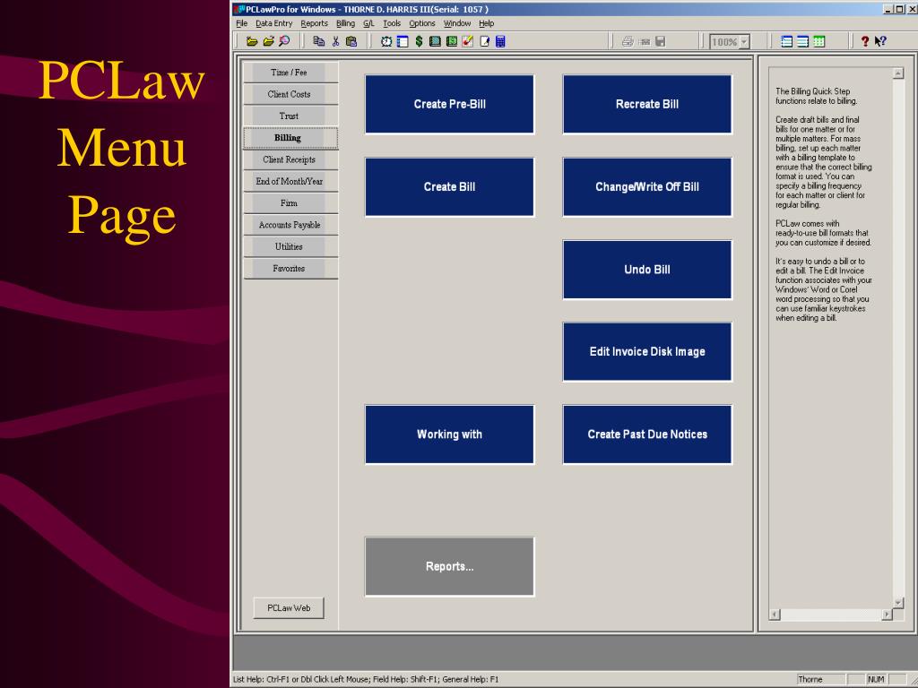This screenshot has height=688, width=918.
Task: Click the PCLaw Web button
Action: (289, 608)
